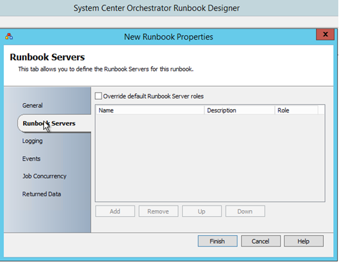Close the New Runbook Properties dialog
The height and width of the screenshot is (263, 341).
(x=325, y=34)
